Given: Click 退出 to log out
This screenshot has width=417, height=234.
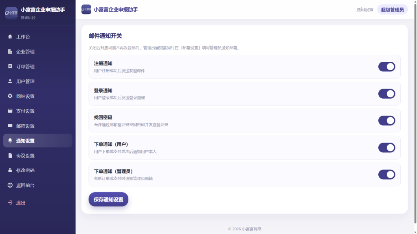Looking at the screenshot, I should click(38, 203).
